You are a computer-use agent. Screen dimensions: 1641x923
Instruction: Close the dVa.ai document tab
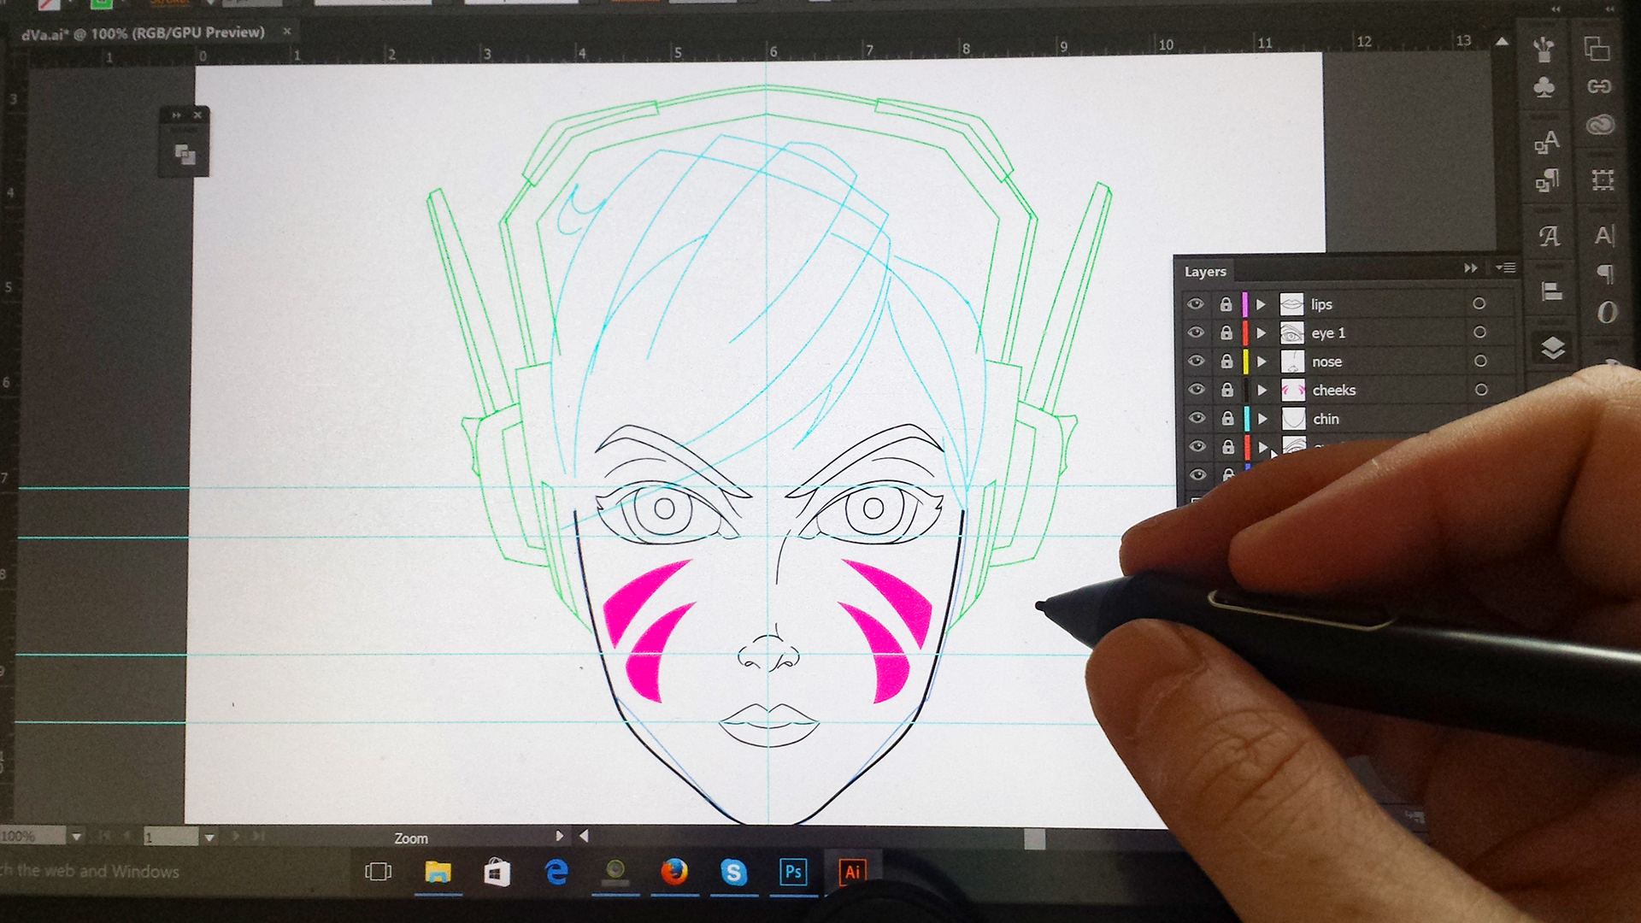[x=286, y=31]
